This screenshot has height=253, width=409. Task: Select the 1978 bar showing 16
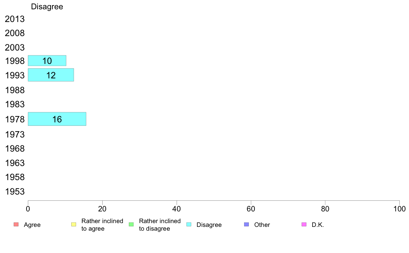(x=57, y=119)
